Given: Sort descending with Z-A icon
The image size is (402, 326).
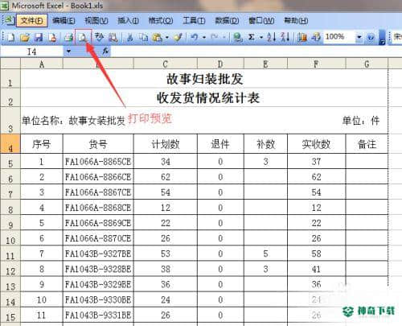Looking at the screenshot, I should [x=285, y=37].
